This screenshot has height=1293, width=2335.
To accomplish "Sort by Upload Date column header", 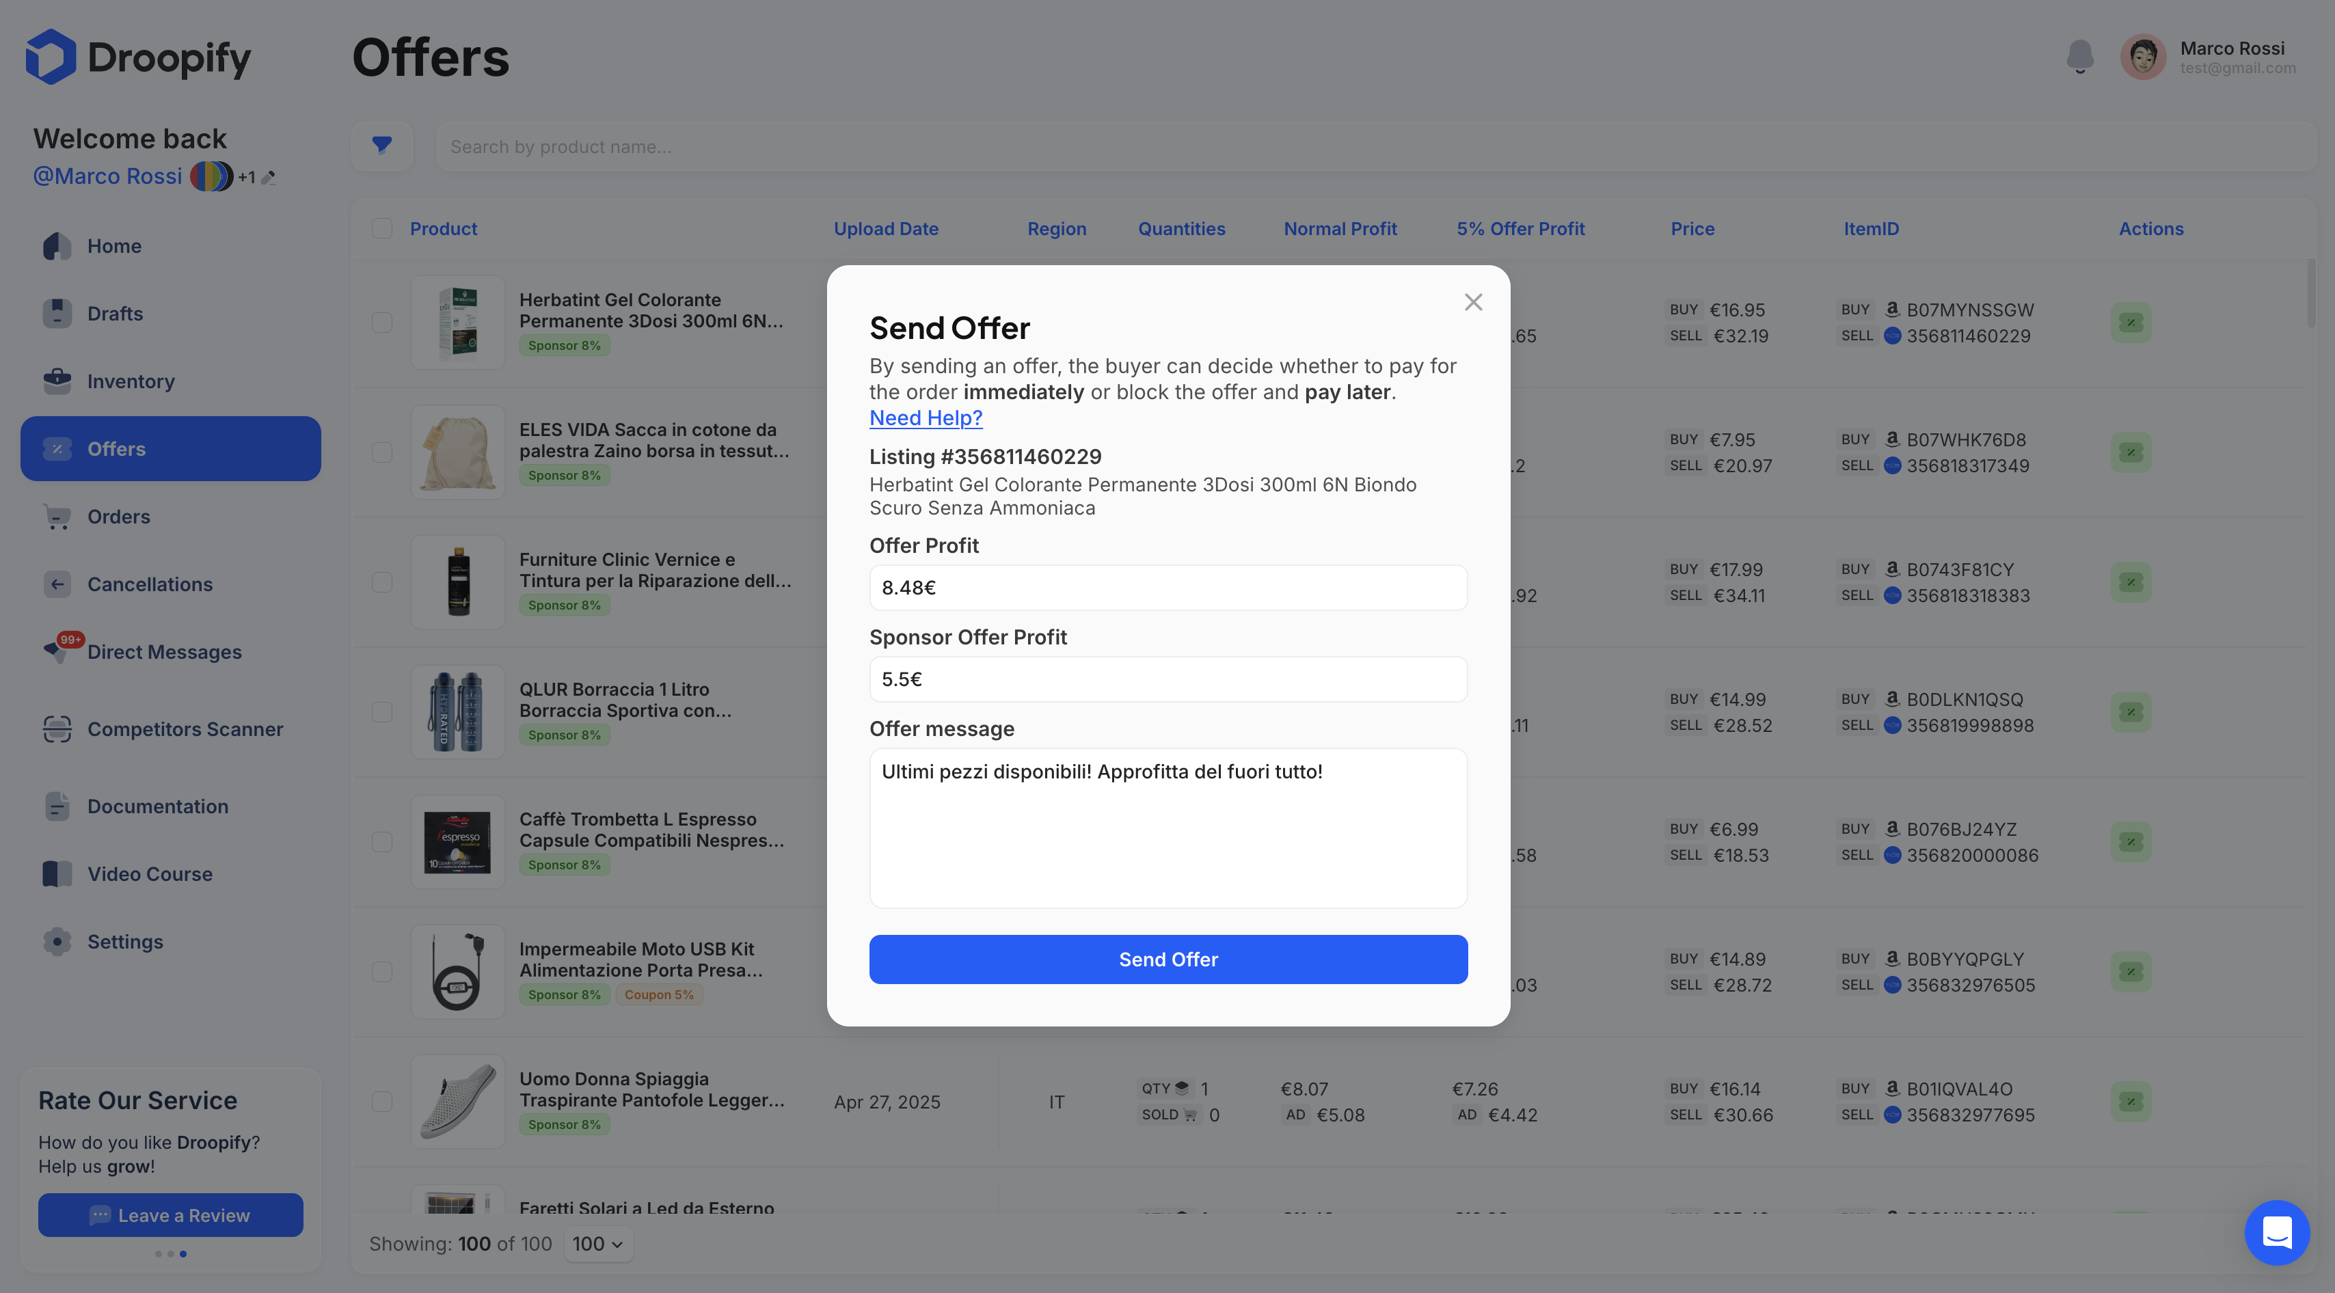I will click(886, 228).
